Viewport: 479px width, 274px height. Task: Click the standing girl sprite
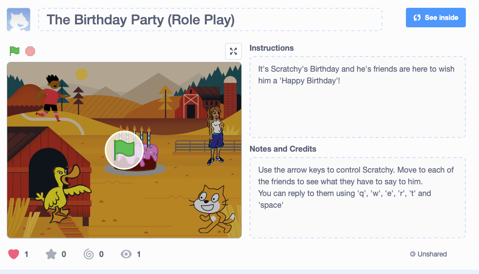click(215, 135)
